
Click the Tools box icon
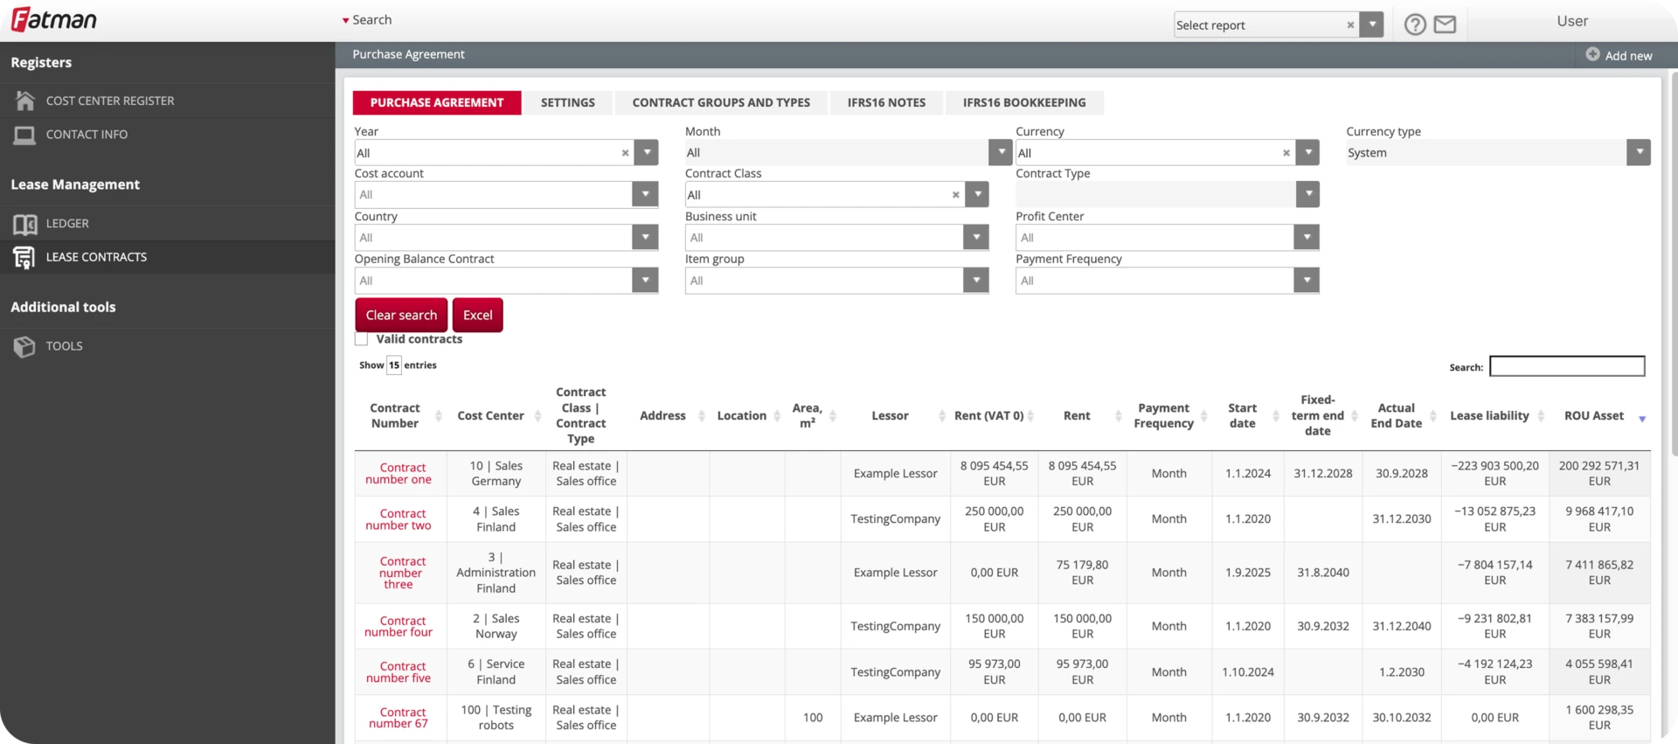point(24,346)
